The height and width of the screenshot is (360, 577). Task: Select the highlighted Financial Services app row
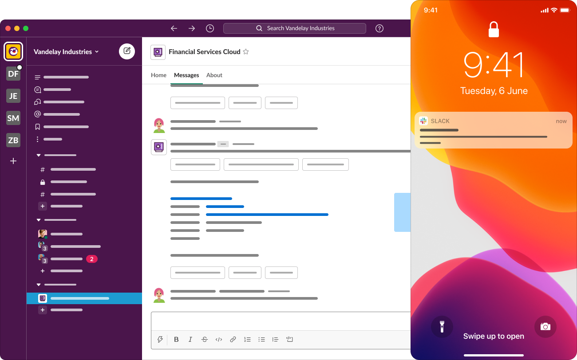pos(84,298)
